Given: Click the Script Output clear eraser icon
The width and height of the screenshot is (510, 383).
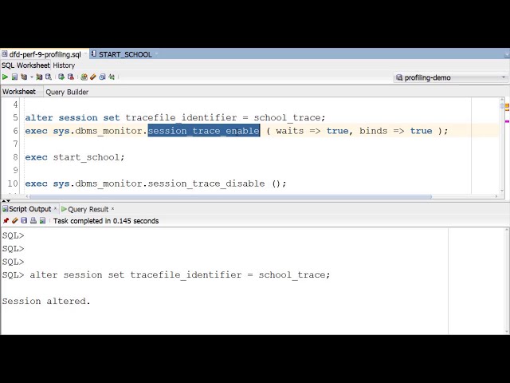Looking at the screenshot, I should pos(14,221).
